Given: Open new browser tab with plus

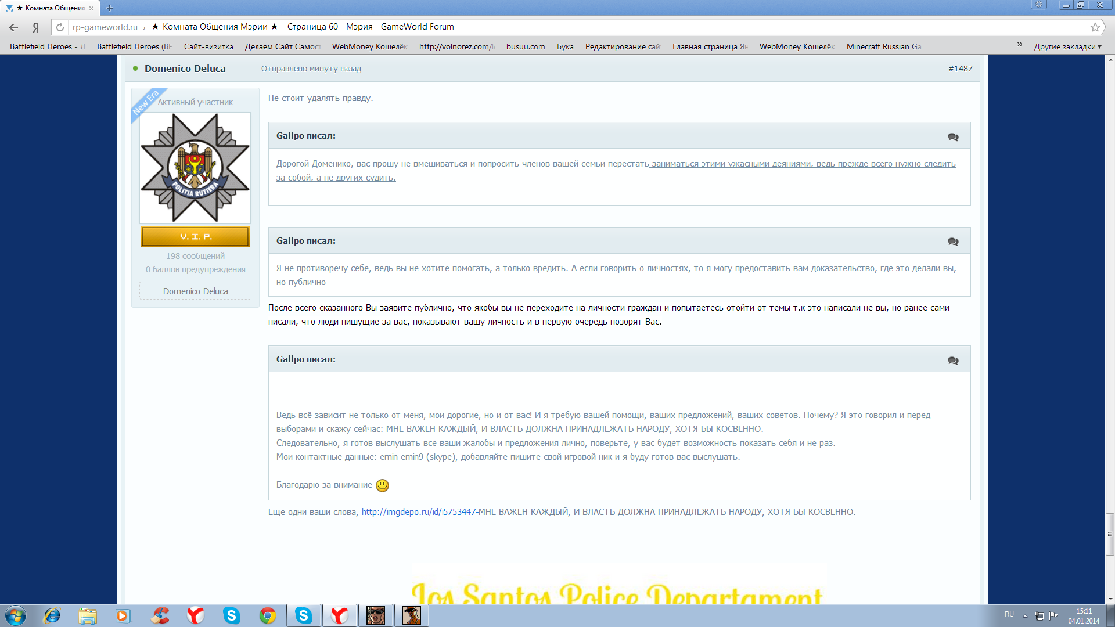Looking at the screenshot, I should point(110,8).
